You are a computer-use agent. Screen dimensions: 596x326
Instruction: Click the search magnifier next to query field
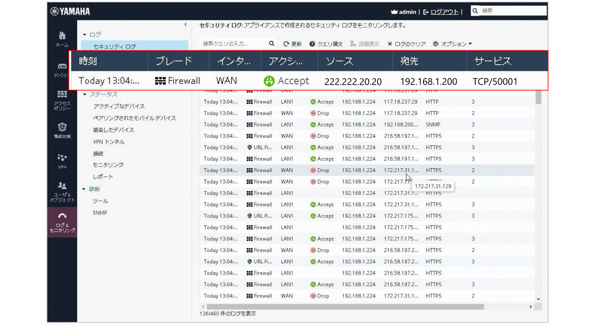pyautogui.click(x=272, y=44)
